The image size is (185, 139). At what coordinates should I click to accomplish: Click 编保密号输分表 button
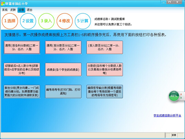(105, 92)
